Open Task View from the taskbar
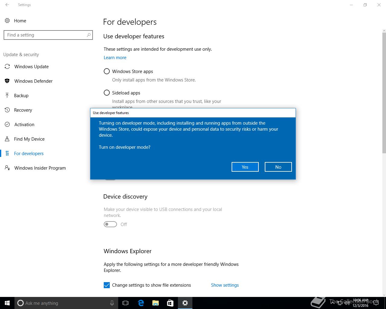Image resolution: width=386 pixels, height=309 pixels. [125, 303]
